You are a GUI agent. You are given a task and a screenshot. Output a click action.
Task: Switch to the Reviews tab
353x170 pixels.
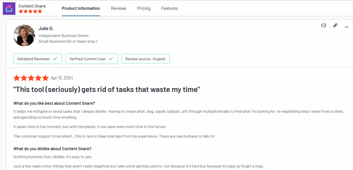(119, 8)
